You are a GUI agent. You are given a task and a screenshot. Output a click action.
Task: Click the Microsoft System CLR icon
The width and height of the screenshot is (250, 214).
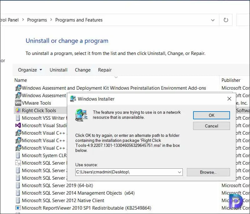[x=18, y=155]
